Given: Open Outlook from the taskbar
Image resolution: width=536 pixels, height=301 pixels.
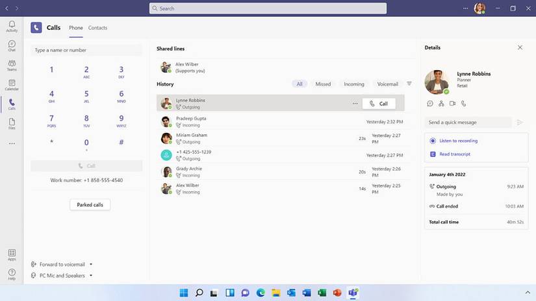Looking at the screenshot, I should 291,293.
